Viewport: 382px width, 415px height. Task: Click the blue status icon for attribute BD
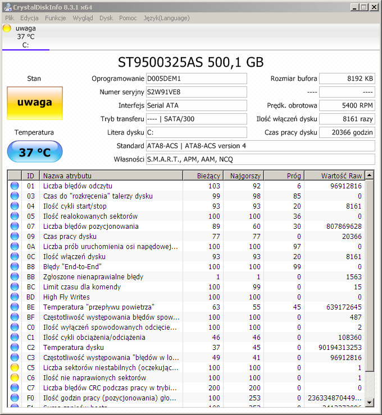pyautogui.click(x=15, y=297)
